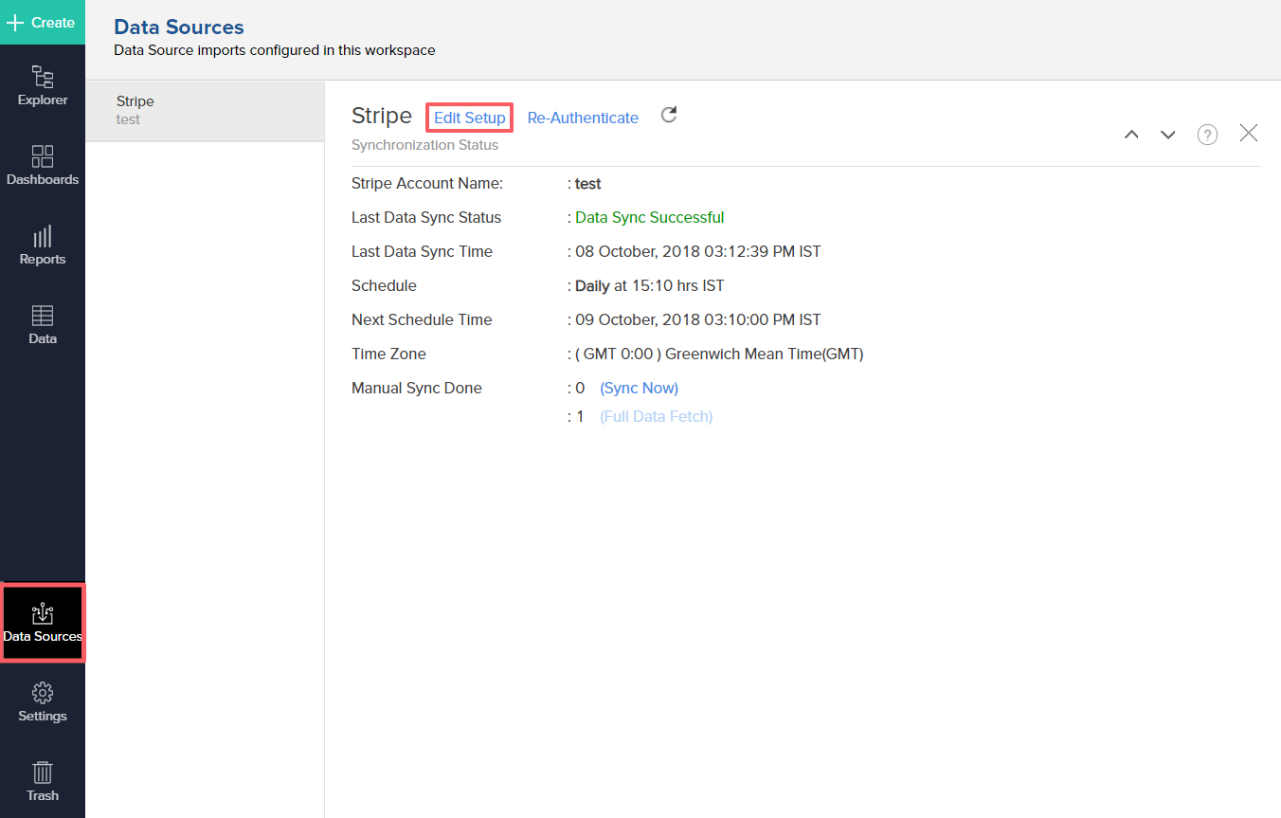This screenshot has height=818, width=1281.
Task: Select the Stripe test data source entry
Action: [205, 110]
